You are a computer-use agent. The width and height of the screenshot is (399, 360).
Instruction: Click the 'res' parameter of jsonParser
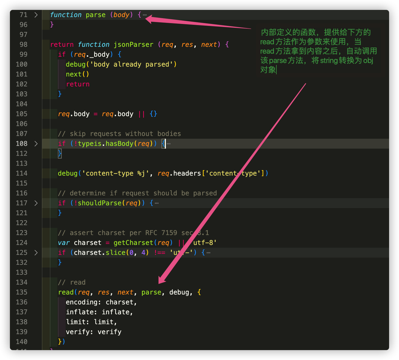(187, 45)
